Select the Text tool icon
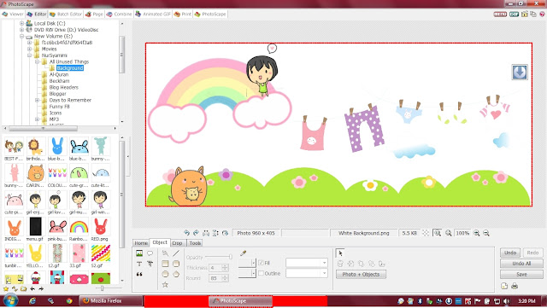Image resolution: width=547 pixels, height=308 pixels. pyautogui.click(x=139, y=264)
